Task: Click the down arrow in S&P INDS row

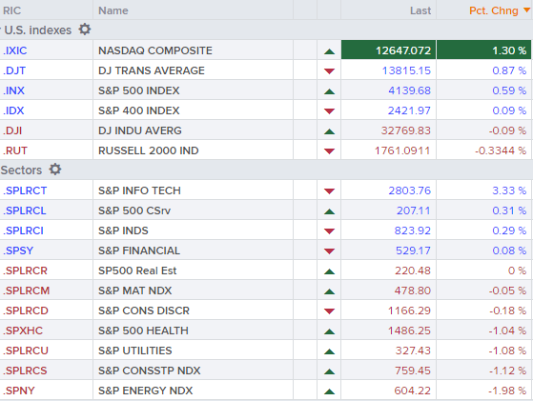Action: 329,231
